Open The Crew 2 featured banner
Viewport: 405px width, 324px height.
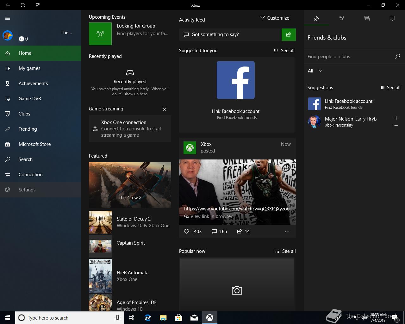click(x=130, y=185)
